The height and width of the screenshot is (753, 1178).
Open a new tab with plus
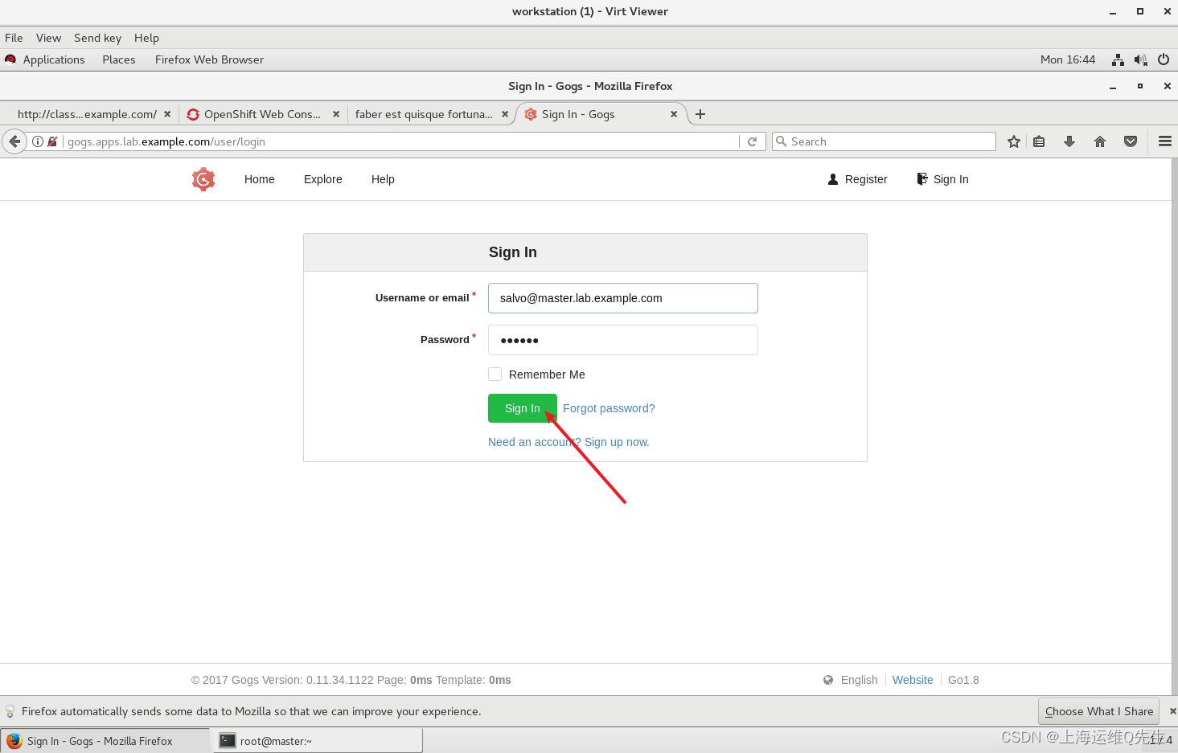[x=700, y=114]
